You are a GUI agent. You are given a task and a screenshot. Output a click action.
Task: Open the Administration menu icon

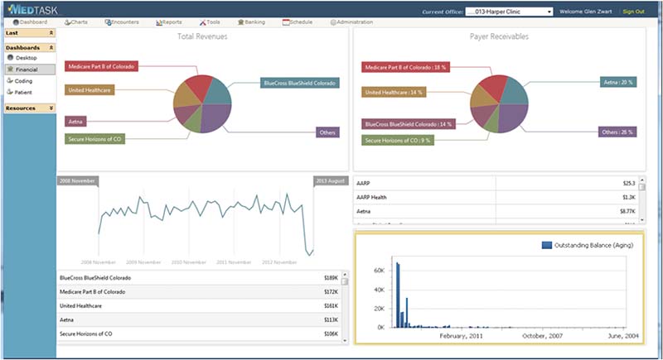(333, 22)
